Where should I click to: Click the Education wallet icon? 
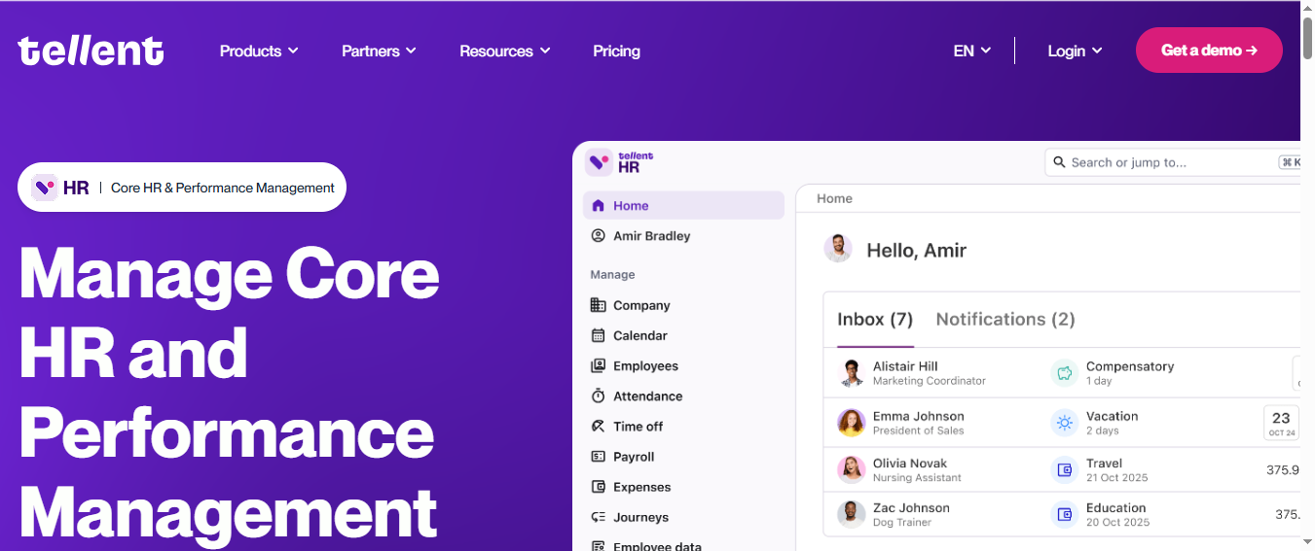tap(1065, 514)
